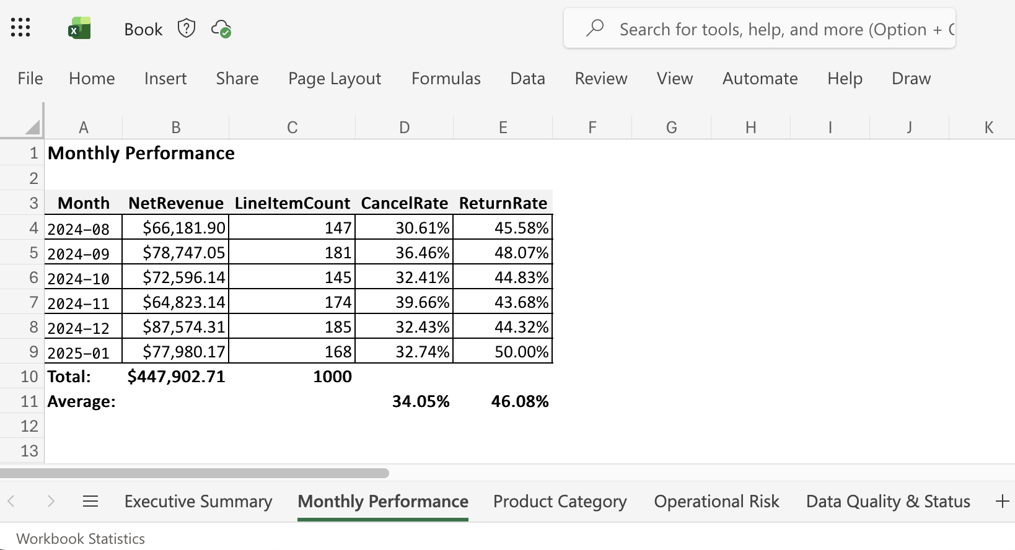Switch to Product Category sheet

click(560, 501)
